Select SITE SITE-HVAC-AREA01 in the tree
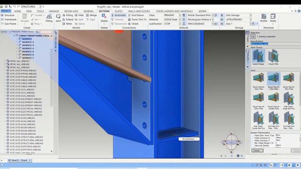The image size is (301, 169). pos(23,118)
